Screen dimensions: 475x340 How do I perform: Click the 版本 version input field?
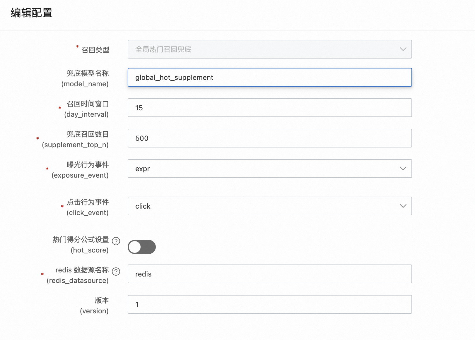(270, 304)
